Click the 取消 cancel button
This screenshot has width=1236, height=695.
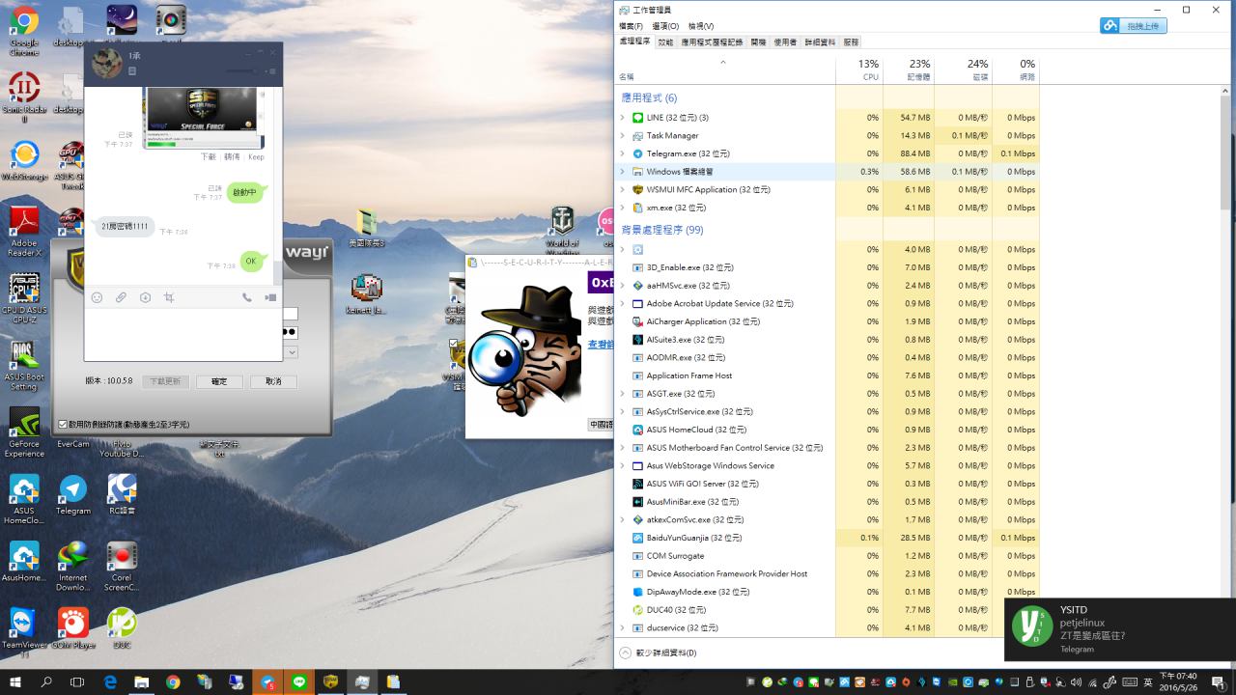pyautogui.click(x=273, y=381)
